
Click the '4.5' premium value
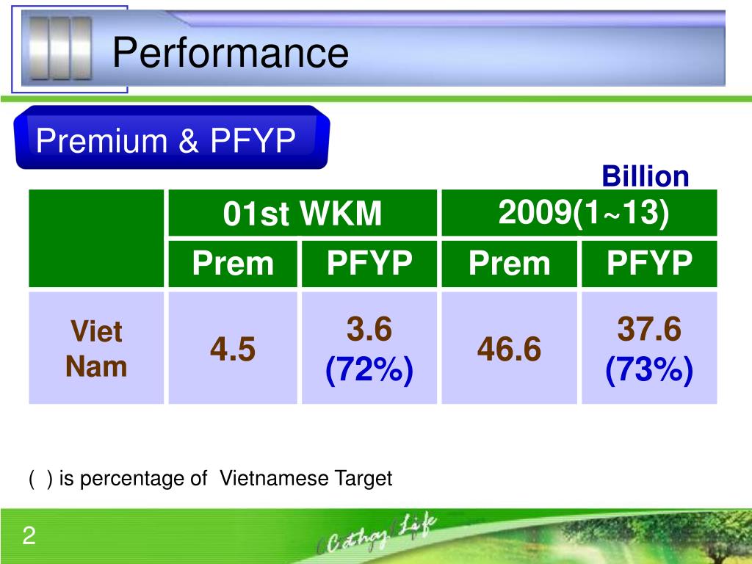pyautogui.click(x=233, y=349)
